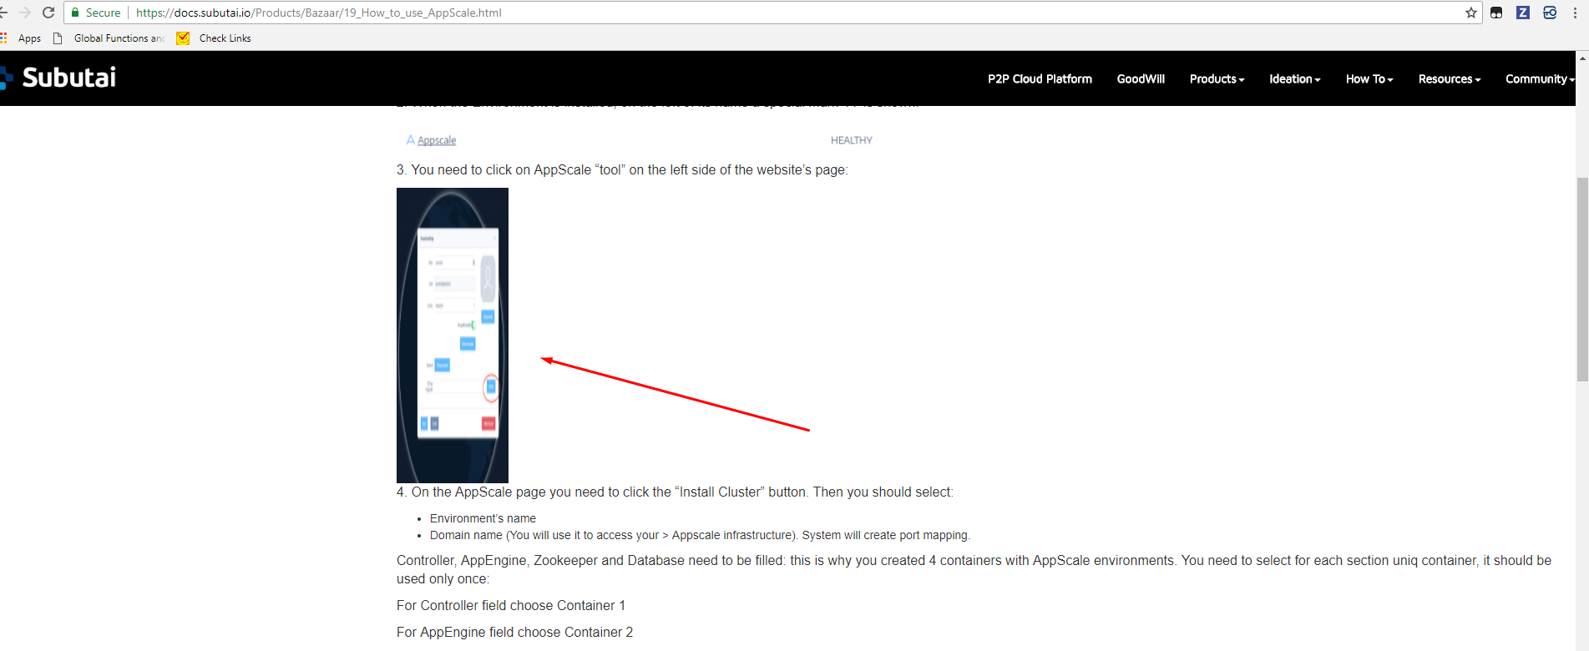
Task: Expand the Ideation dropdown
Action: click(x=1294, y=78)
